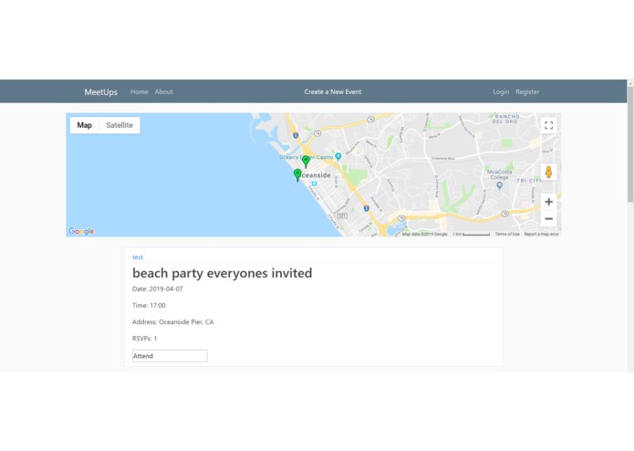The width and height of the screenshot is (634, 451).
Task: Click the Date: 2019-04-07 text
Action: [x=158, y=288]
